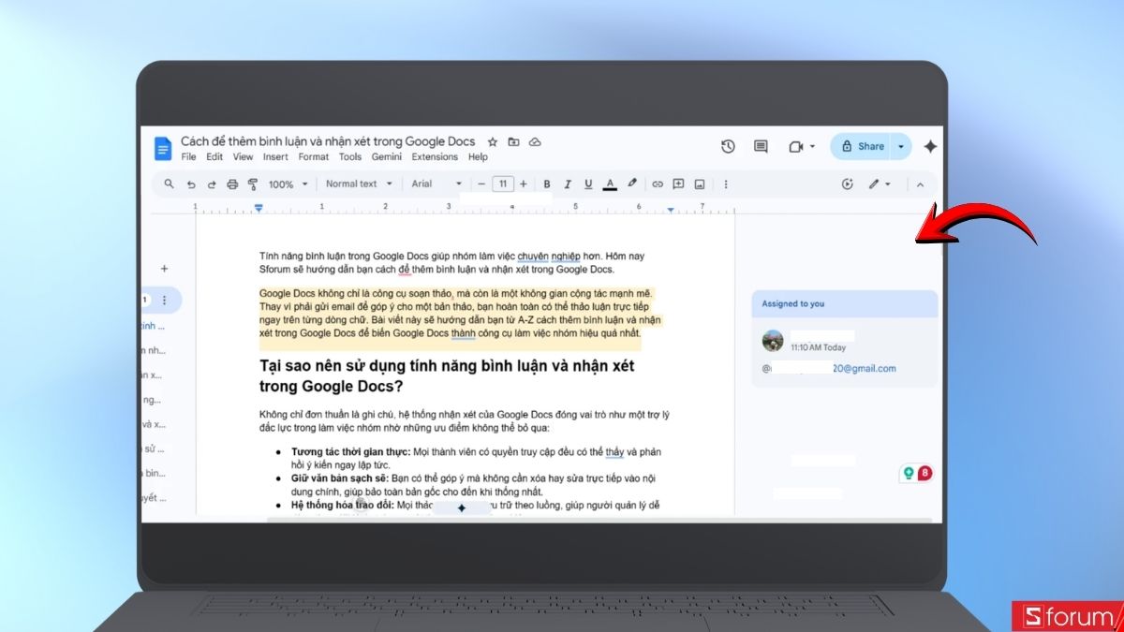Open tab options three-dot menu in sidebar
The height and width of the screenshot is (632, 1124).
click(x=164, y=301)
